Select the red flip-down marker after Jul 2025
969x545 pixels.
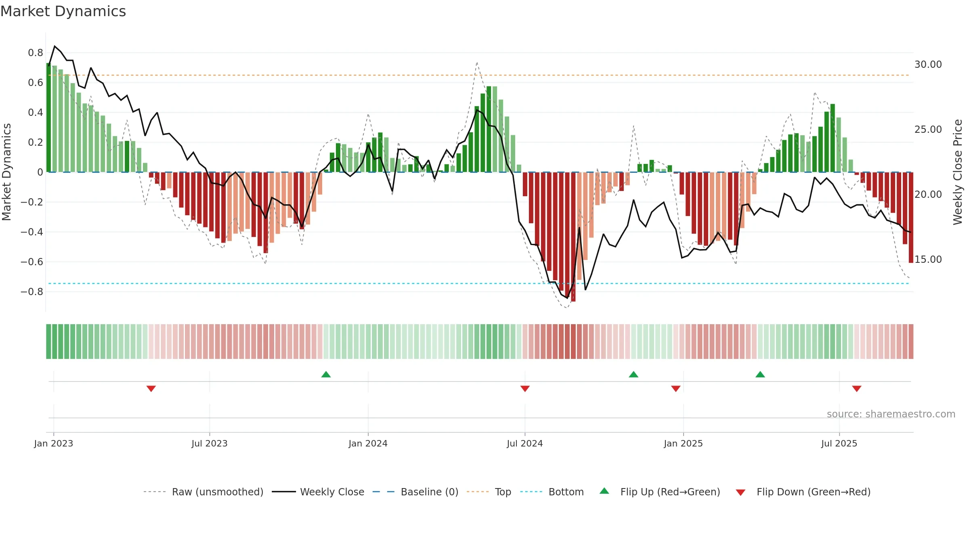(x=857, y=388)
